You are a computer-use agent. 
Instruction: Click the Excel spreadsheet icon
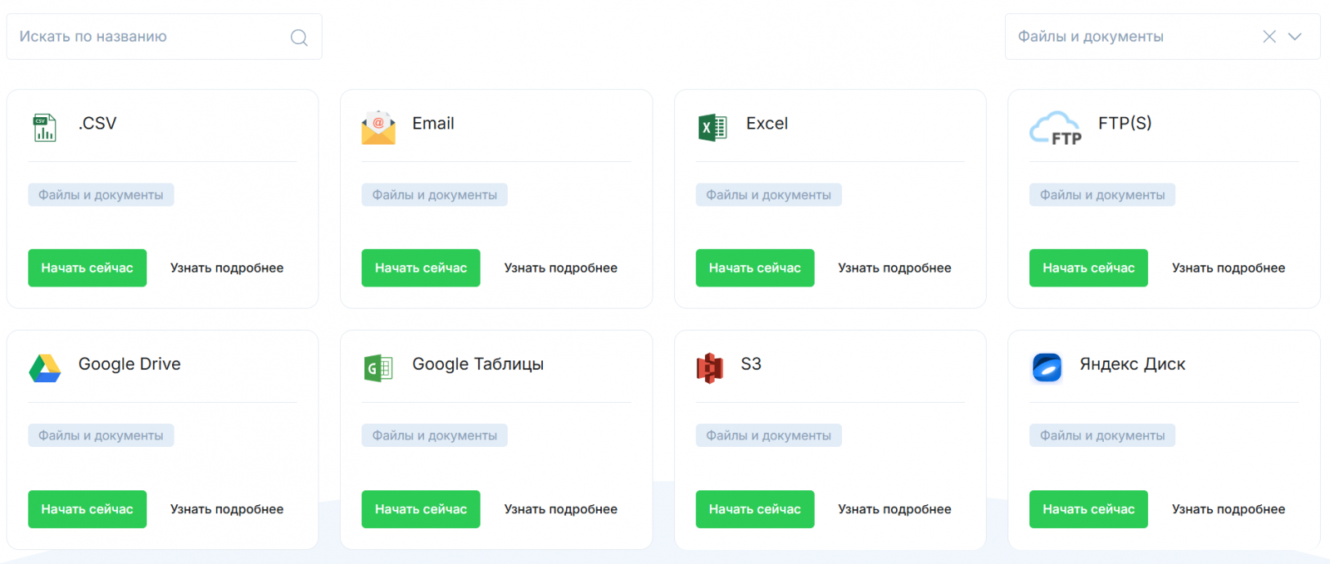[x=712, y=128]
